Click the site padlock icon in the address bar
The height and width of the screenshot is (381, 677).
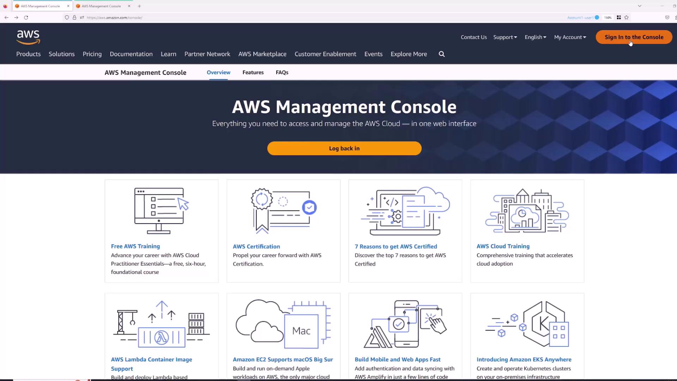click(x=74, y=17)
